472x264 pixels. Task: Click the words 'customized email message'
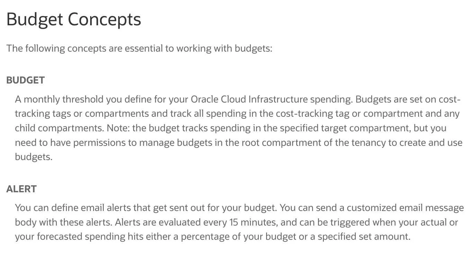pos(405,208)
